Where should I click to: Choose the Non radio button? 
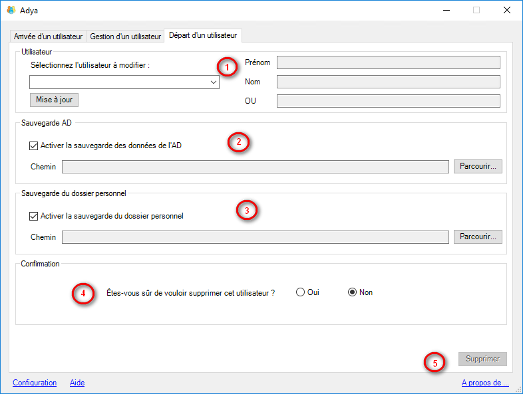point(353,292)
